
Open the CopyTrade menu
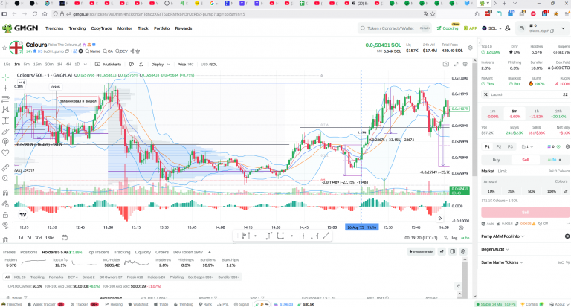click(101, 28)
